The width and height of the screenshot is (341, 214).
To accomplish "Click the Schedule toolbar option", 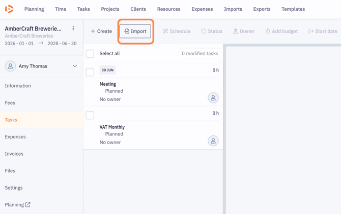I will (177, 31).
